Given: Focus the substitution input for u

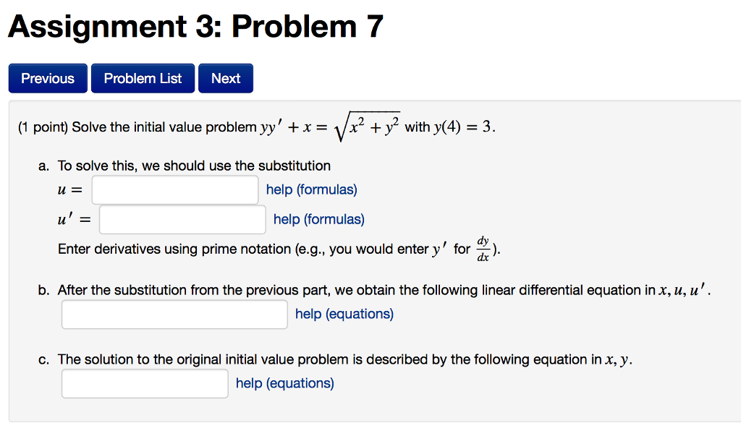Looking at the screenshot, I should pyautogui.click(x=174, y=189).
